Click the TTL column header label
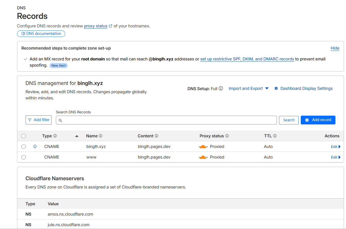 tap(268, 136)
